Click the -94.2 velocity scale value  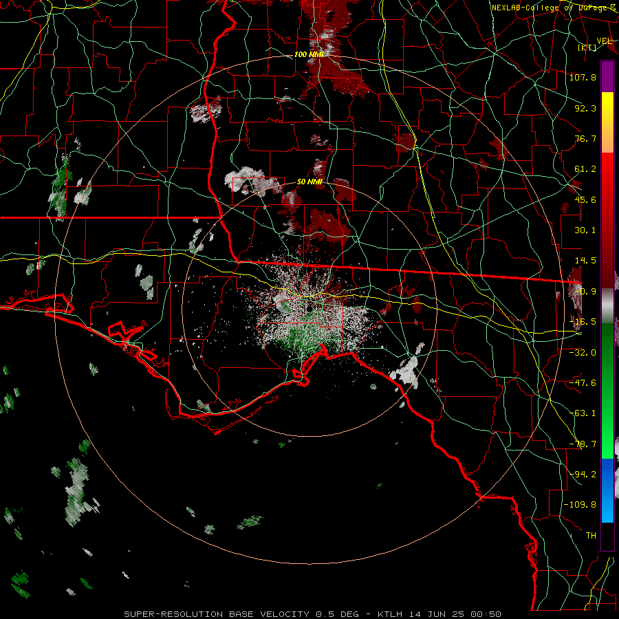(x=583, y=474)
